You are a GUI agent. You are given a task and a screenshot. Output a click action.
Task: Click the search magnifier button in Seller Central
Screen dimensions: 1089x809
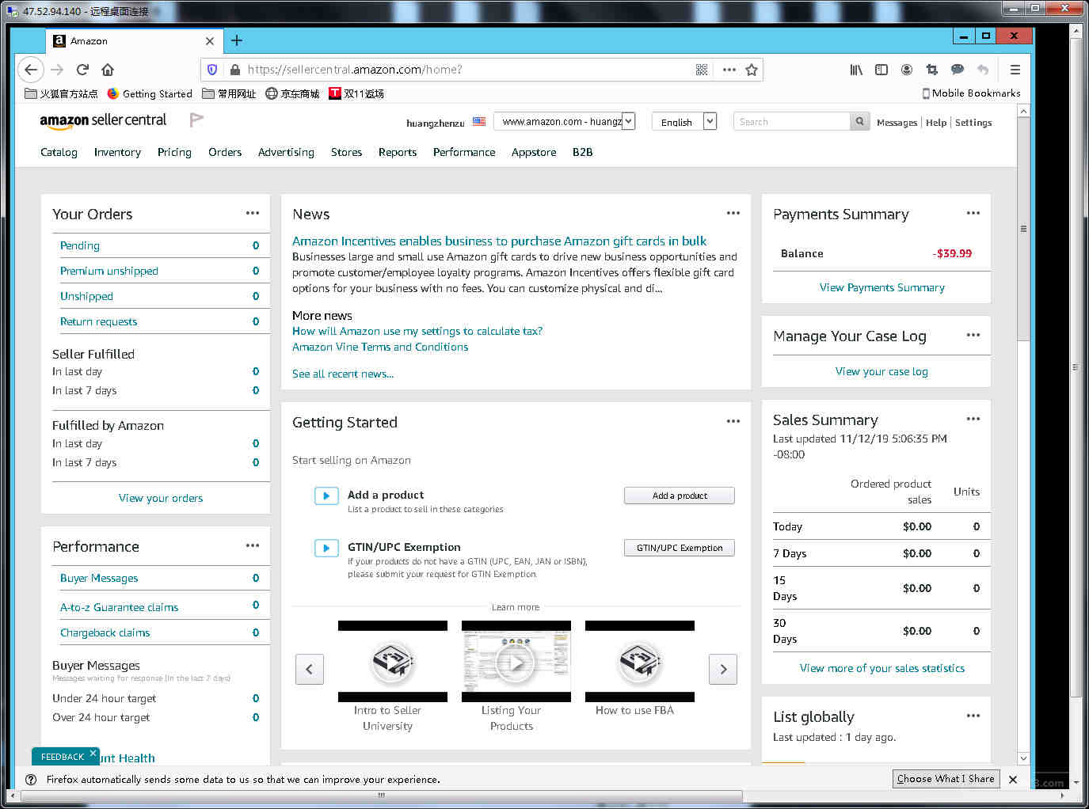click(859, 122)
